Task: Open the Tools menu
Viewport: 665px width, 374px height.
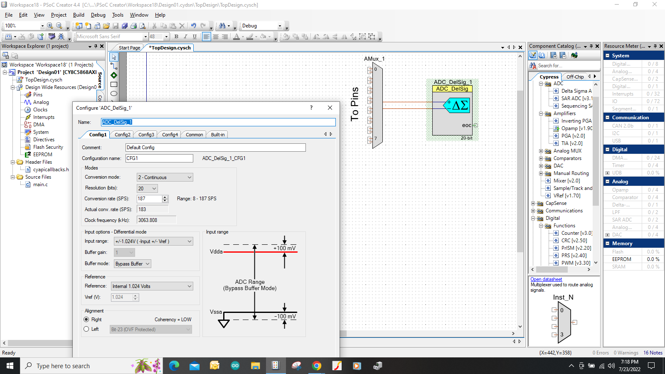Action: 118,15
